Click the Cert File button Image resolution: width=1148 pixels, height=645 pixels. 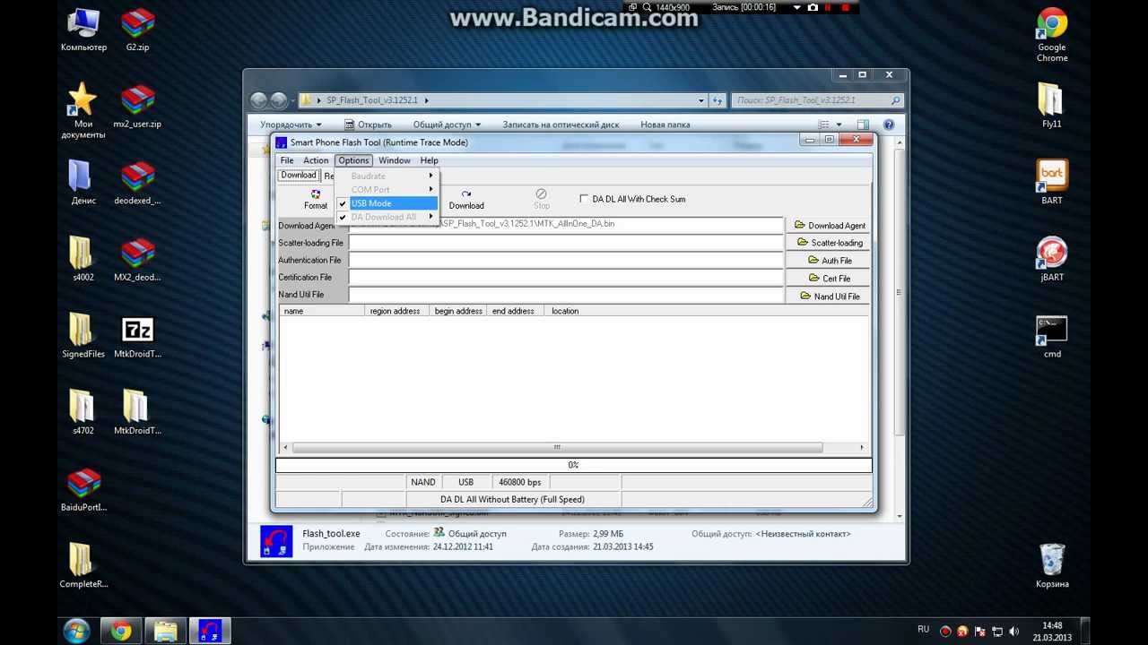(830, 279)
